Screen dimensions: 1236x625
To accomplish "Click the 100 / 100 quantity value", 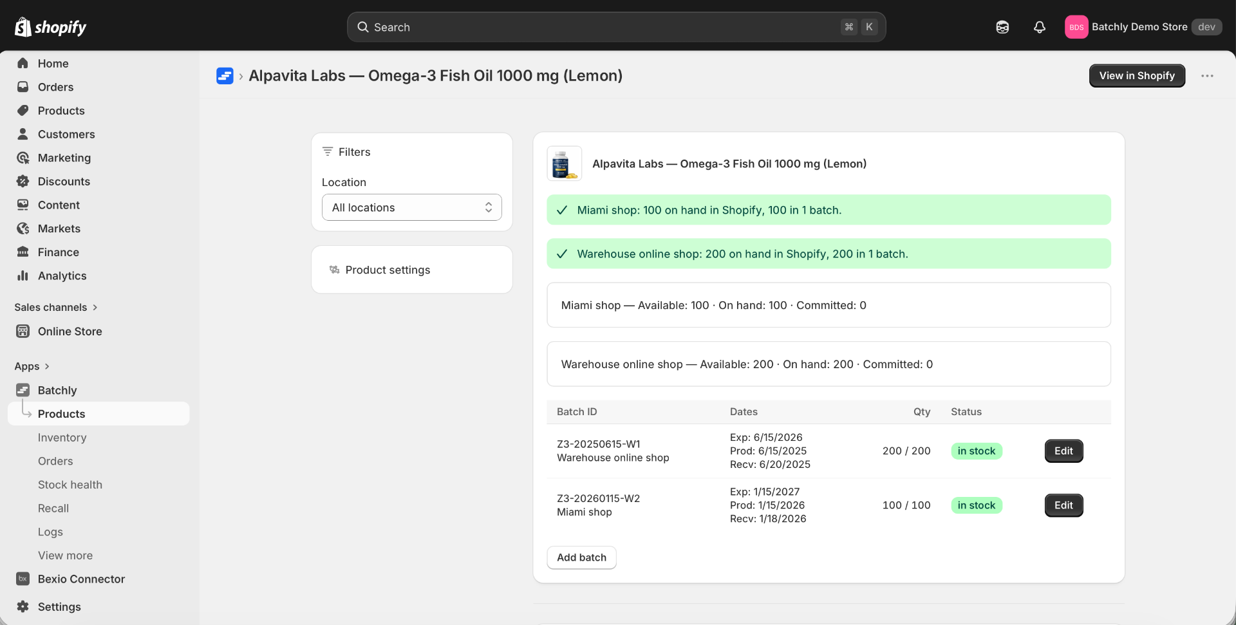I will click(906, 505).
